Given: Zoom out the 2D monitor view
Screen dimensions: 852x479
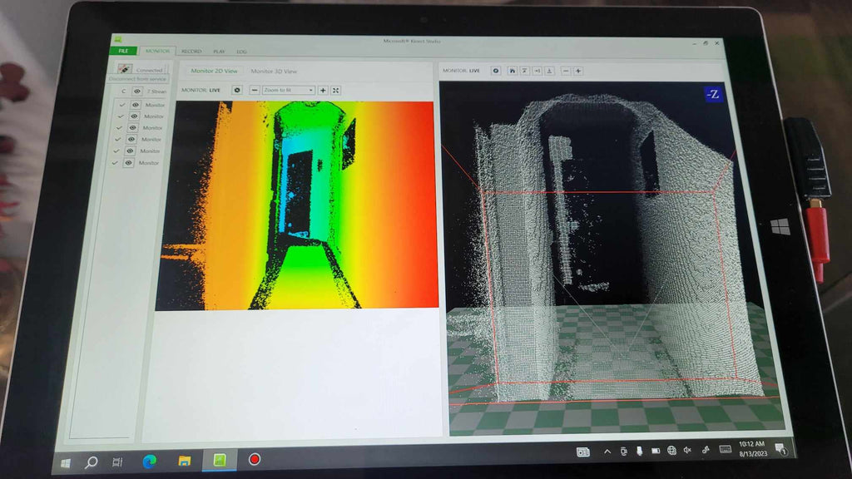Looking at the screenshot, I should click(255, 90).
